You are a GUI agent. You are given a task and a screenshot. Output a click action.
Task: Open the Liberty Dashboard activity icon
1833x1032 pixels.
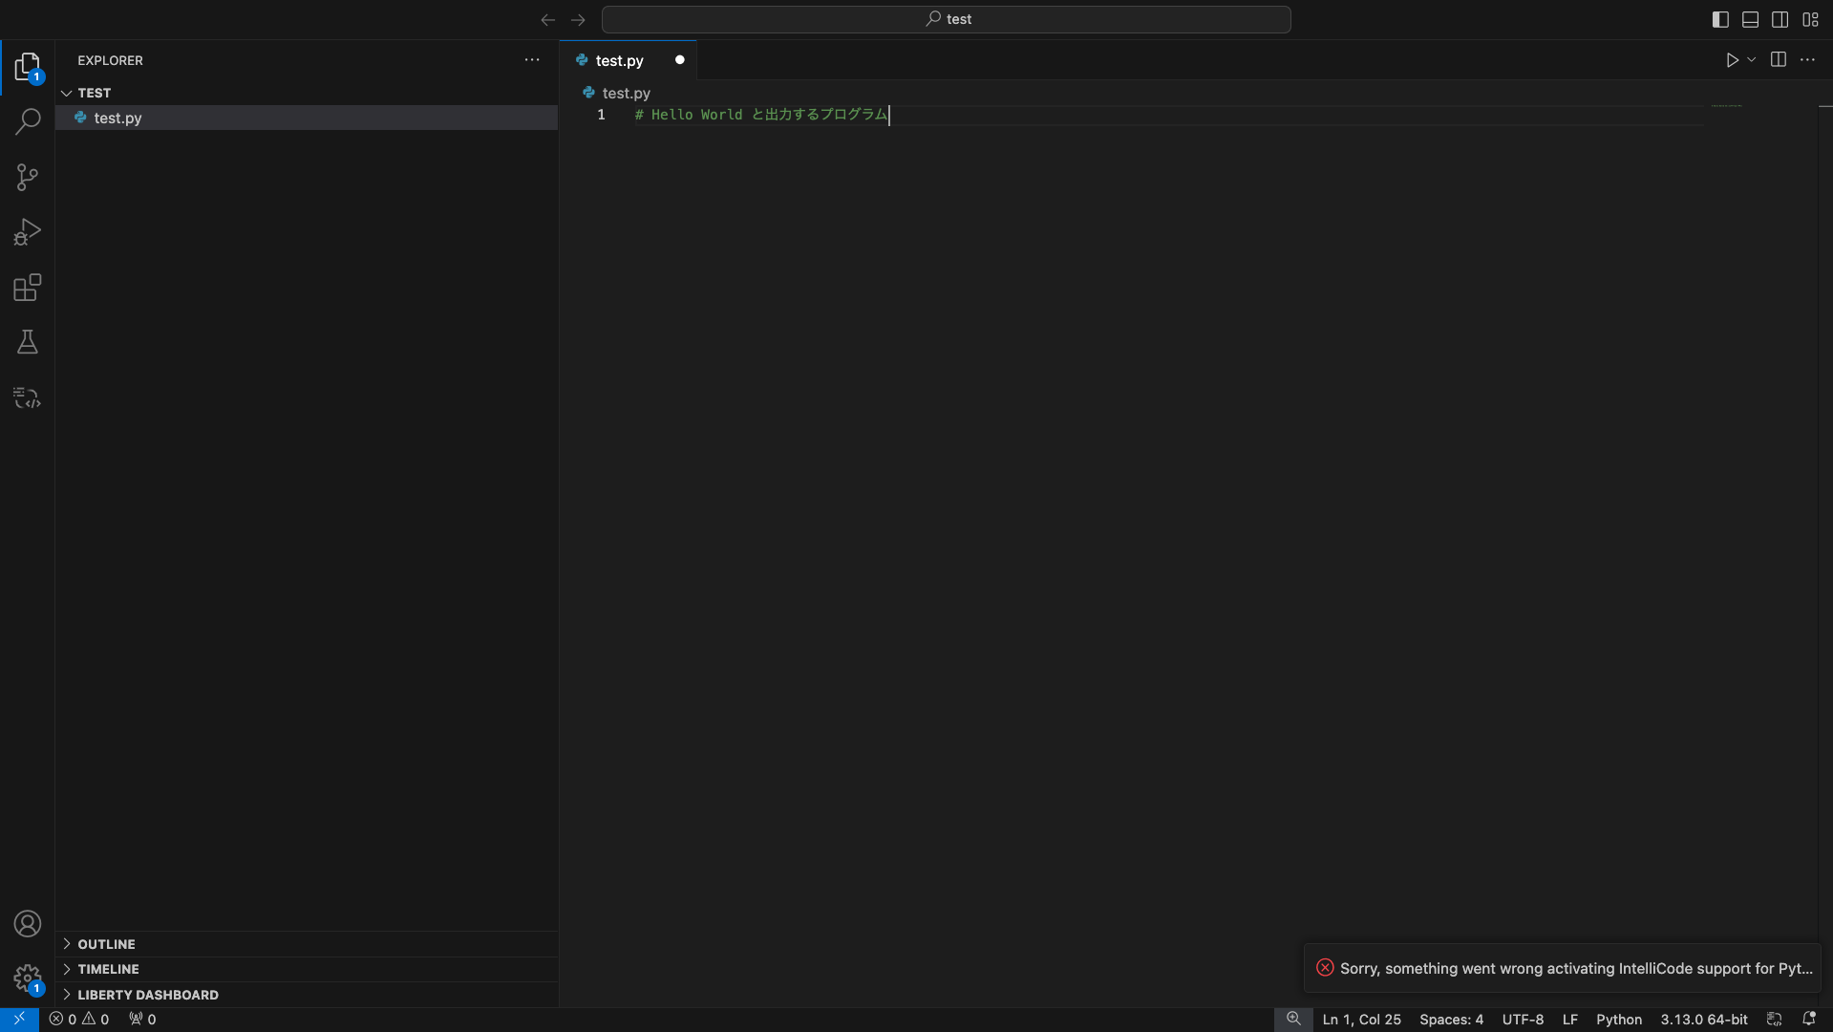coord(28,398)
